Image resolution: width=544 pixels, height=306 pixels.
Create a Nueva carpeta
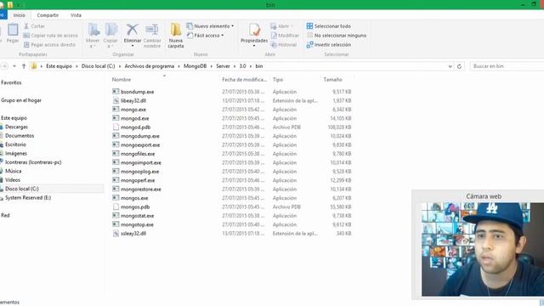[176, 36]
